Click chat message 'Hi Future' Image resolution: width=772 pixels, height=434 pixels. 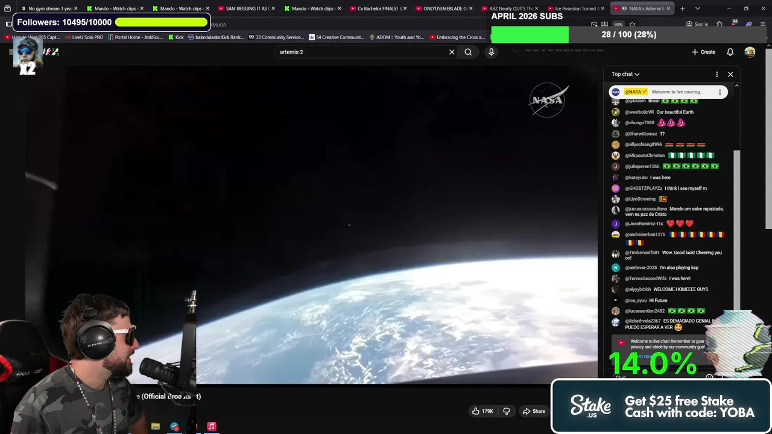658,300
